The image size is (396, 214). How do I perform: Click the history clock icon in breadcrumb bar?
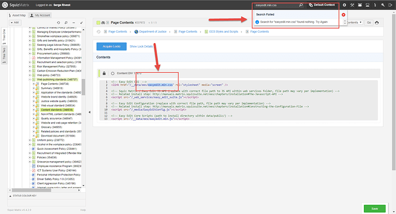tap(99, 32)
